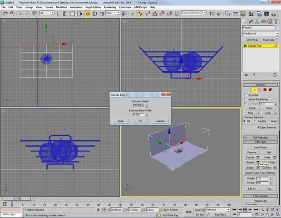Viewport: 281px width, 218px height.
Task: Open the Rendering menu
Action: click(x=110, y=7)
